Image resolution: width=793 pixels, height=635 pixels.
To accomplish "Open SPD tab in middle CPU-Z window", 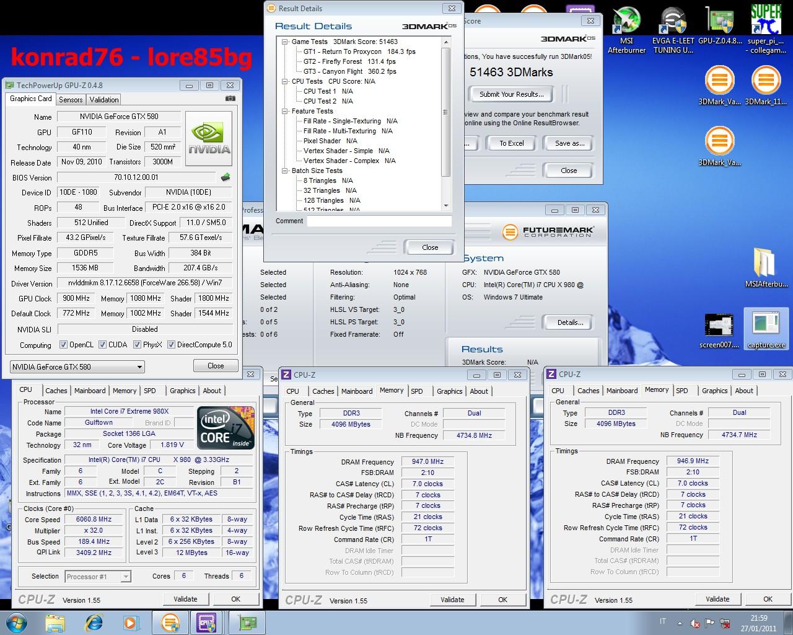I will pos(417,391).
